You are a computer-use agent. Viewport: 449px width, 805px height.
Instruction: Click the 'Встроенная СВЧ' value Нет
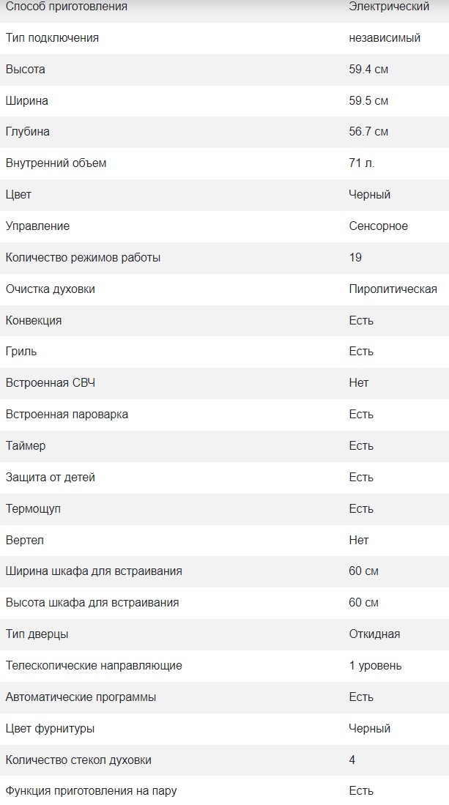[359, 383]
